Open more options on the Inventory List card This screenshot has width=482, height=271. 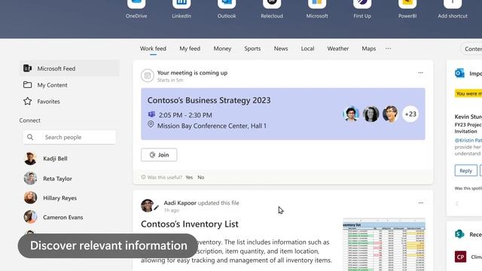[420, 202]
